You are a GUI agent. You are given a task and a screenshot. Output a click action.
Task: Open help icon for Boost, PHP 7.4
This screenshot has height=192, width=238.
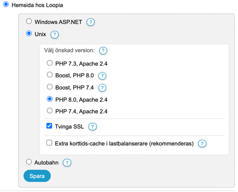point(102,88)
